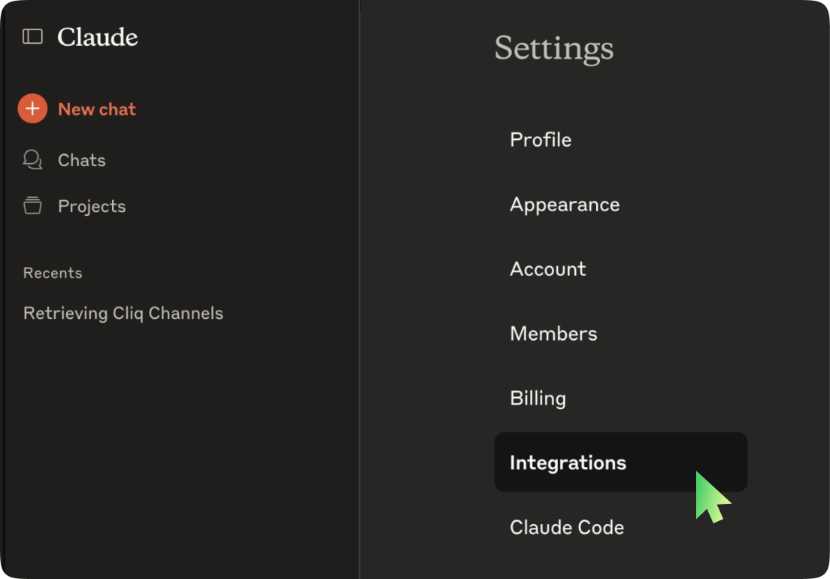Image resolution: width=830 pixels, height=579 pixels.
Task: Click the Settings page heading
Action: point(553,48)
